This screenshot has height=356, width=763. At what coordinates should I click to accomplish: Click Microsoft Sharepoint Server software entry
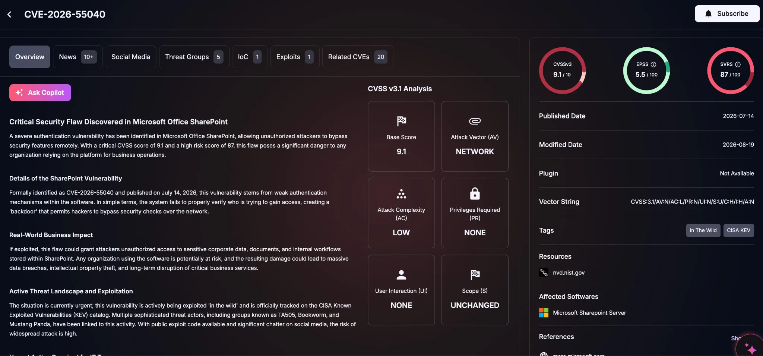pyautogui.click(x=589, y=313)
